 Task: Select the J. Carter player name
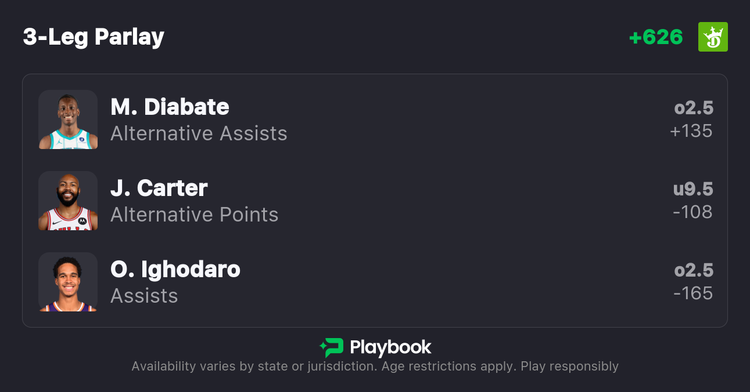159,188
